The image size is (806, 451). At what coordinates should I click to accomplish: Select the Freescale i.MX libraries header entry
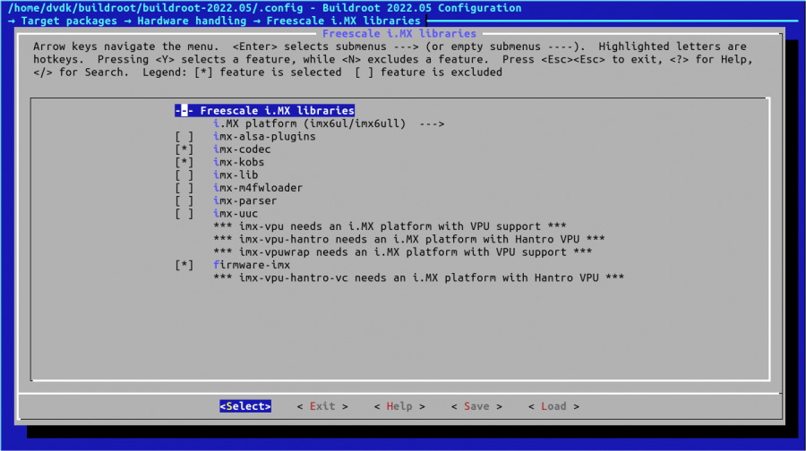[264, 111]
